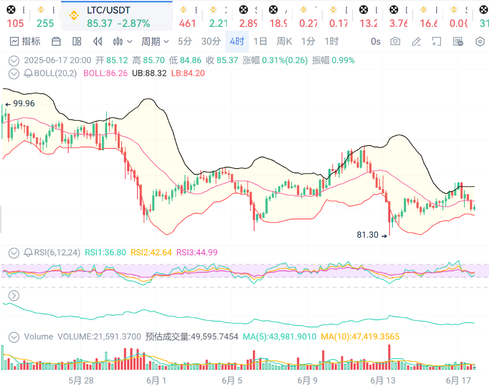Click the 预估成交量 estimated volume value
The image size is (489, 388).
192,337
